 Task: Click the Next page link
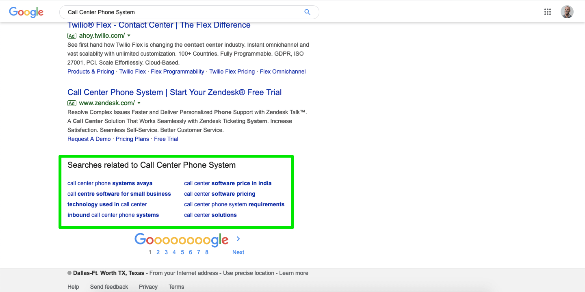point(238,252)
